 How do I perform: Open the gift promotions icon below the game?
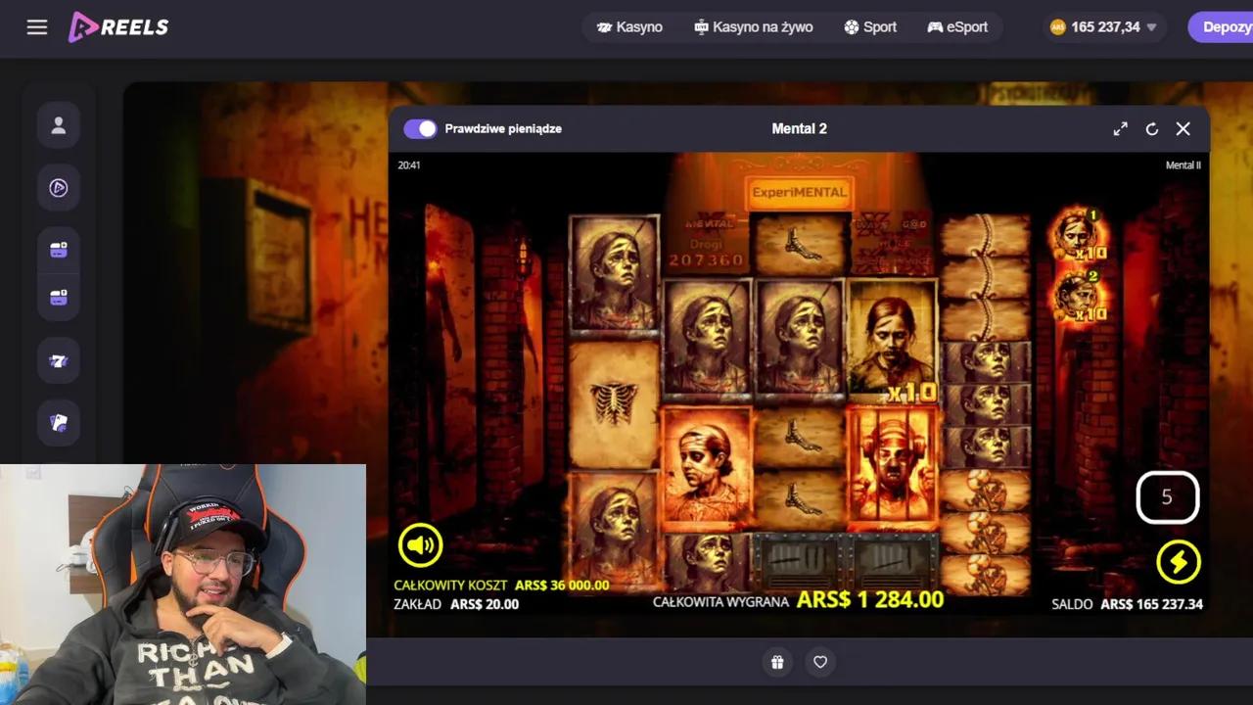pos(777,662)
